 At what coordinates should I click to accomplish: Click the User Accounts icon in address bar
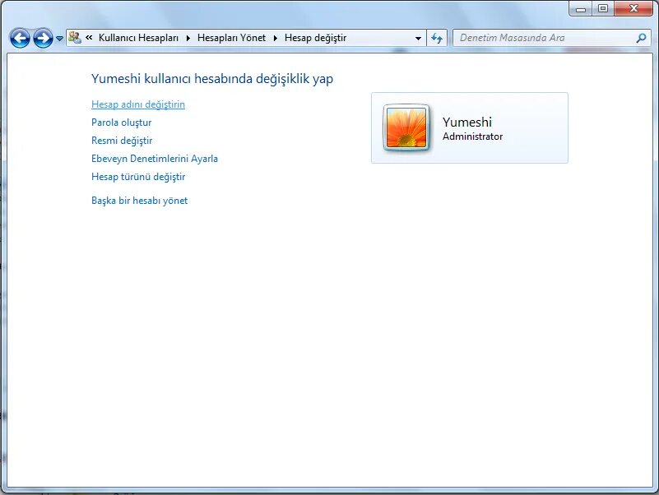coord(75,37)
